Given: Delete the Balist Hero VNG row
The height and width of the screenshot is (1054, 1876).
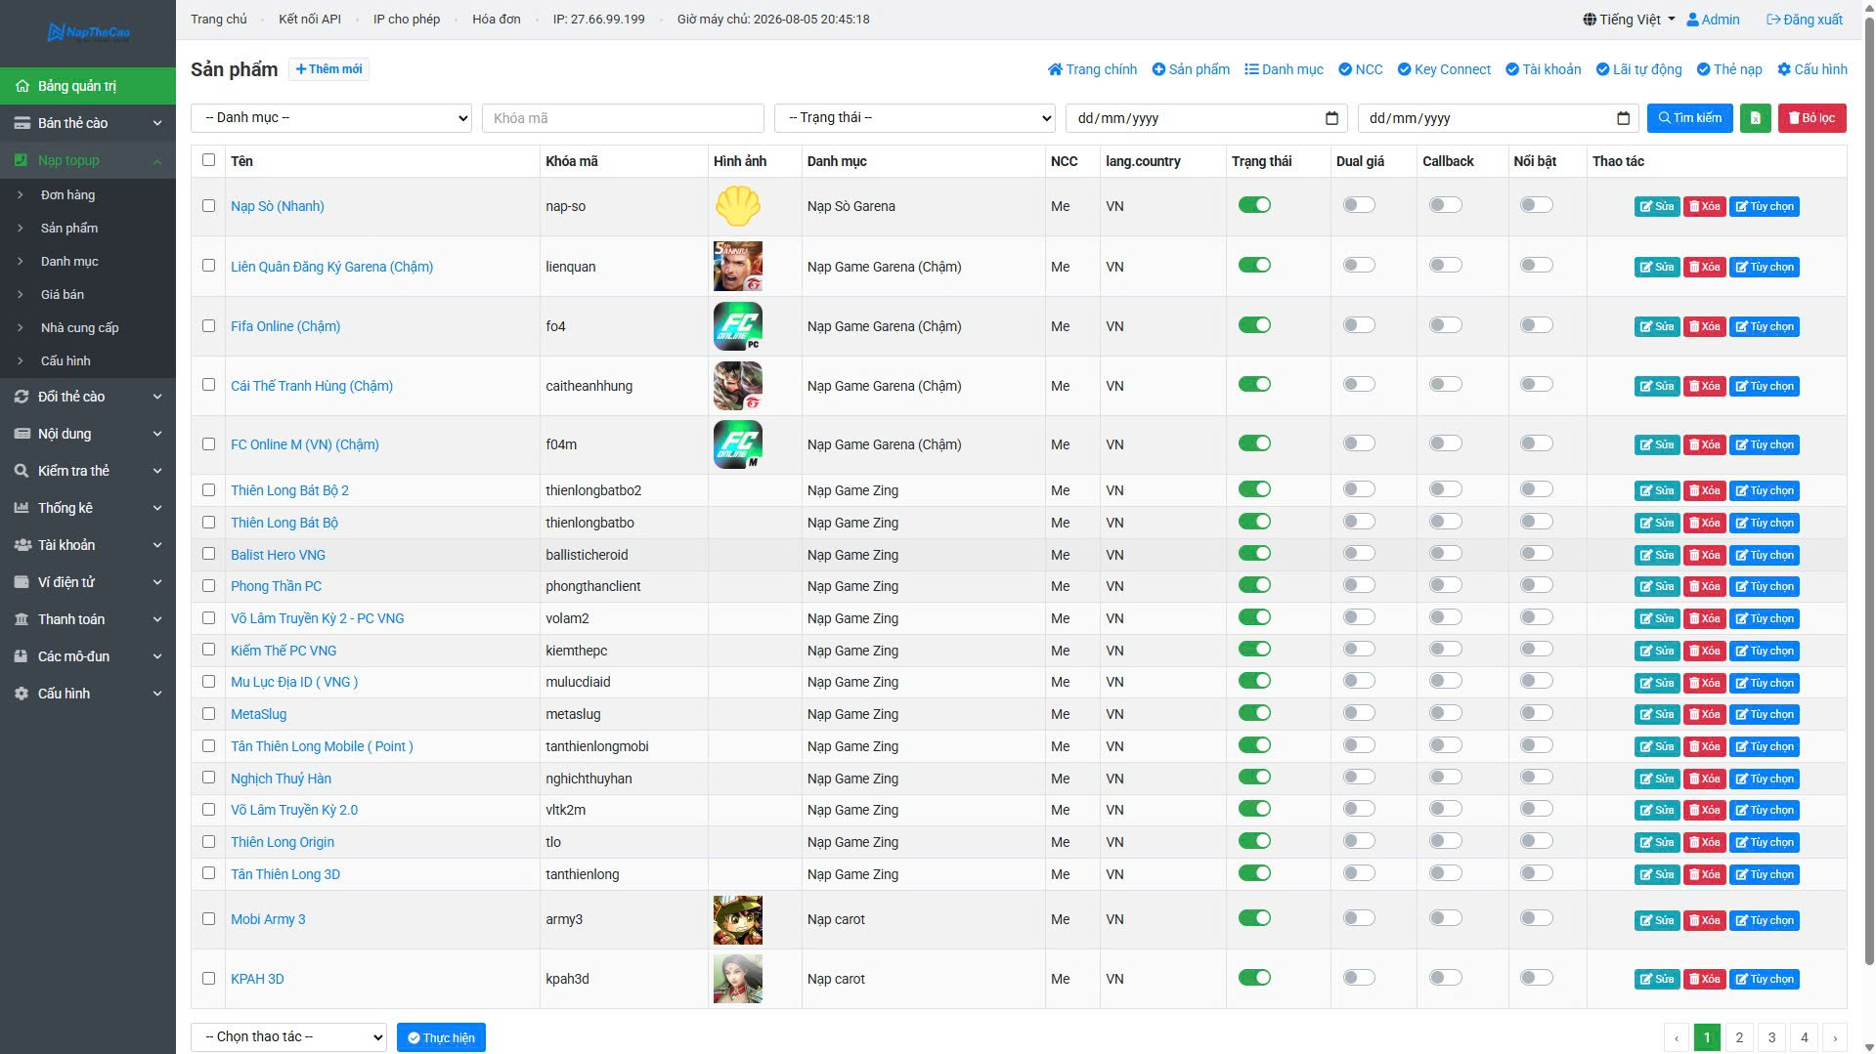Looking at the screenshot, I should click(1704, 555).
